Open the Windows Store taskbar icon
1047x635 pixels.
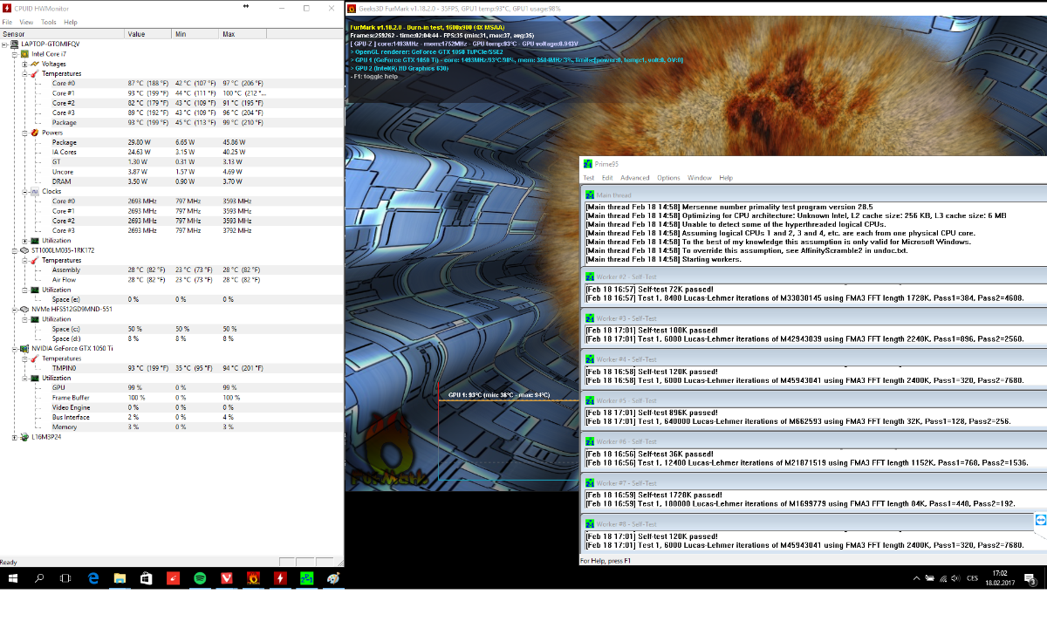146,577
